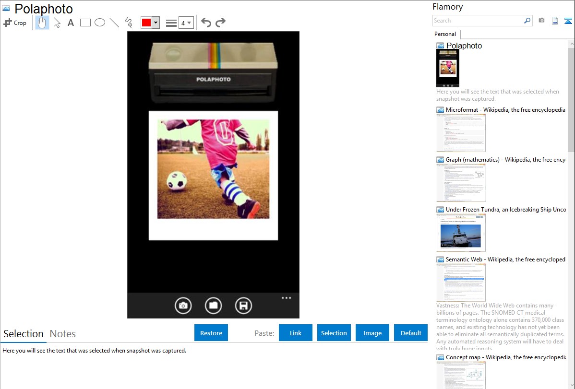The width and height of the screenshot is (575, 389).
Task: Tap the camera button in Polaphoto app
Action: click(x=183, y=306)
